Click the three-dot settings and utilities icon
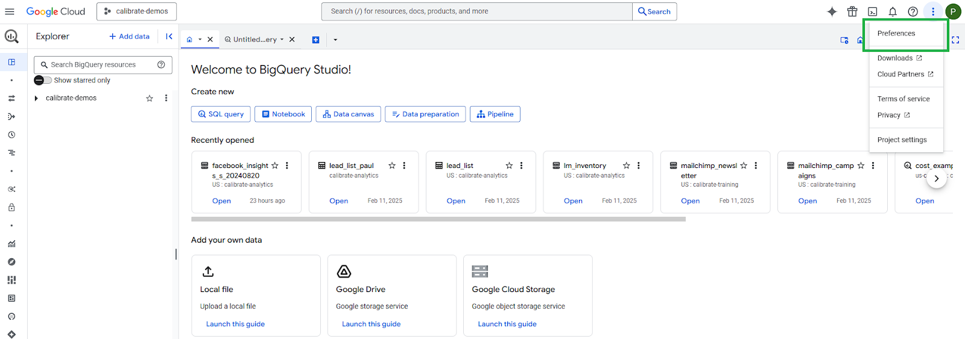Image resolution: width=965 pixels, height=339 pixels. click(x=933, y=11)
